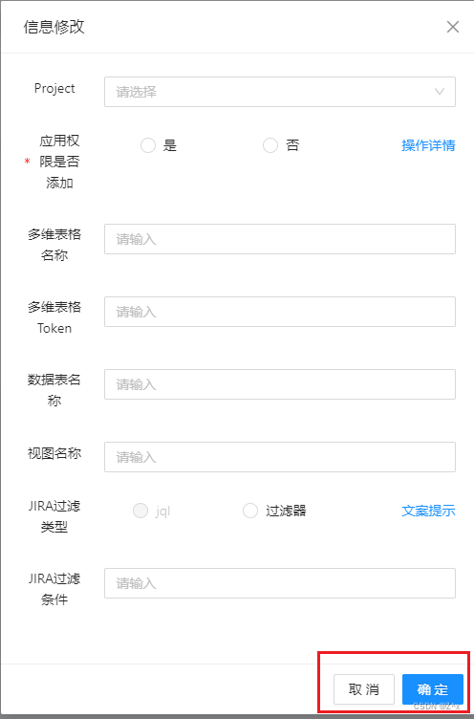
Task: Open the 文案提示 link
Action: [x=428, y=511]
